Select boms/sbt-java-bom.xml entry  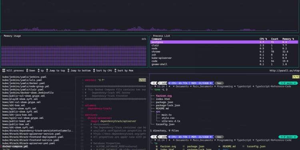click(x=17, y=115)
